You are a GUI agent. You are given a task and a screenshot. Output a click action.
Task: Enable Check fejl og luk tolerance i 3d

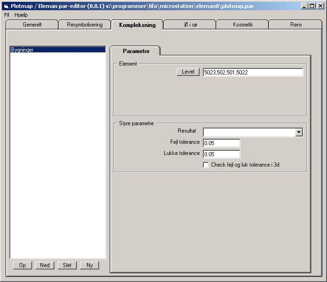206,165
